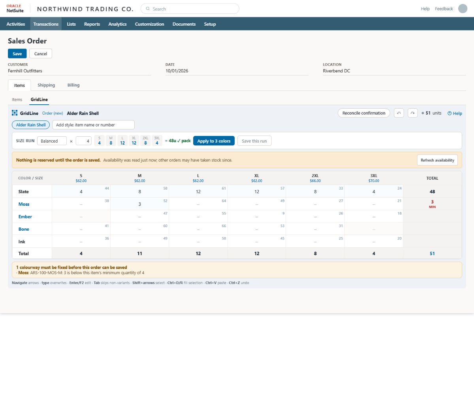The height and width of the screenshot is (395, 474).
Task: Open the Size Run Balanced selector
Action: pyautogui.click(x=52, y=141)
